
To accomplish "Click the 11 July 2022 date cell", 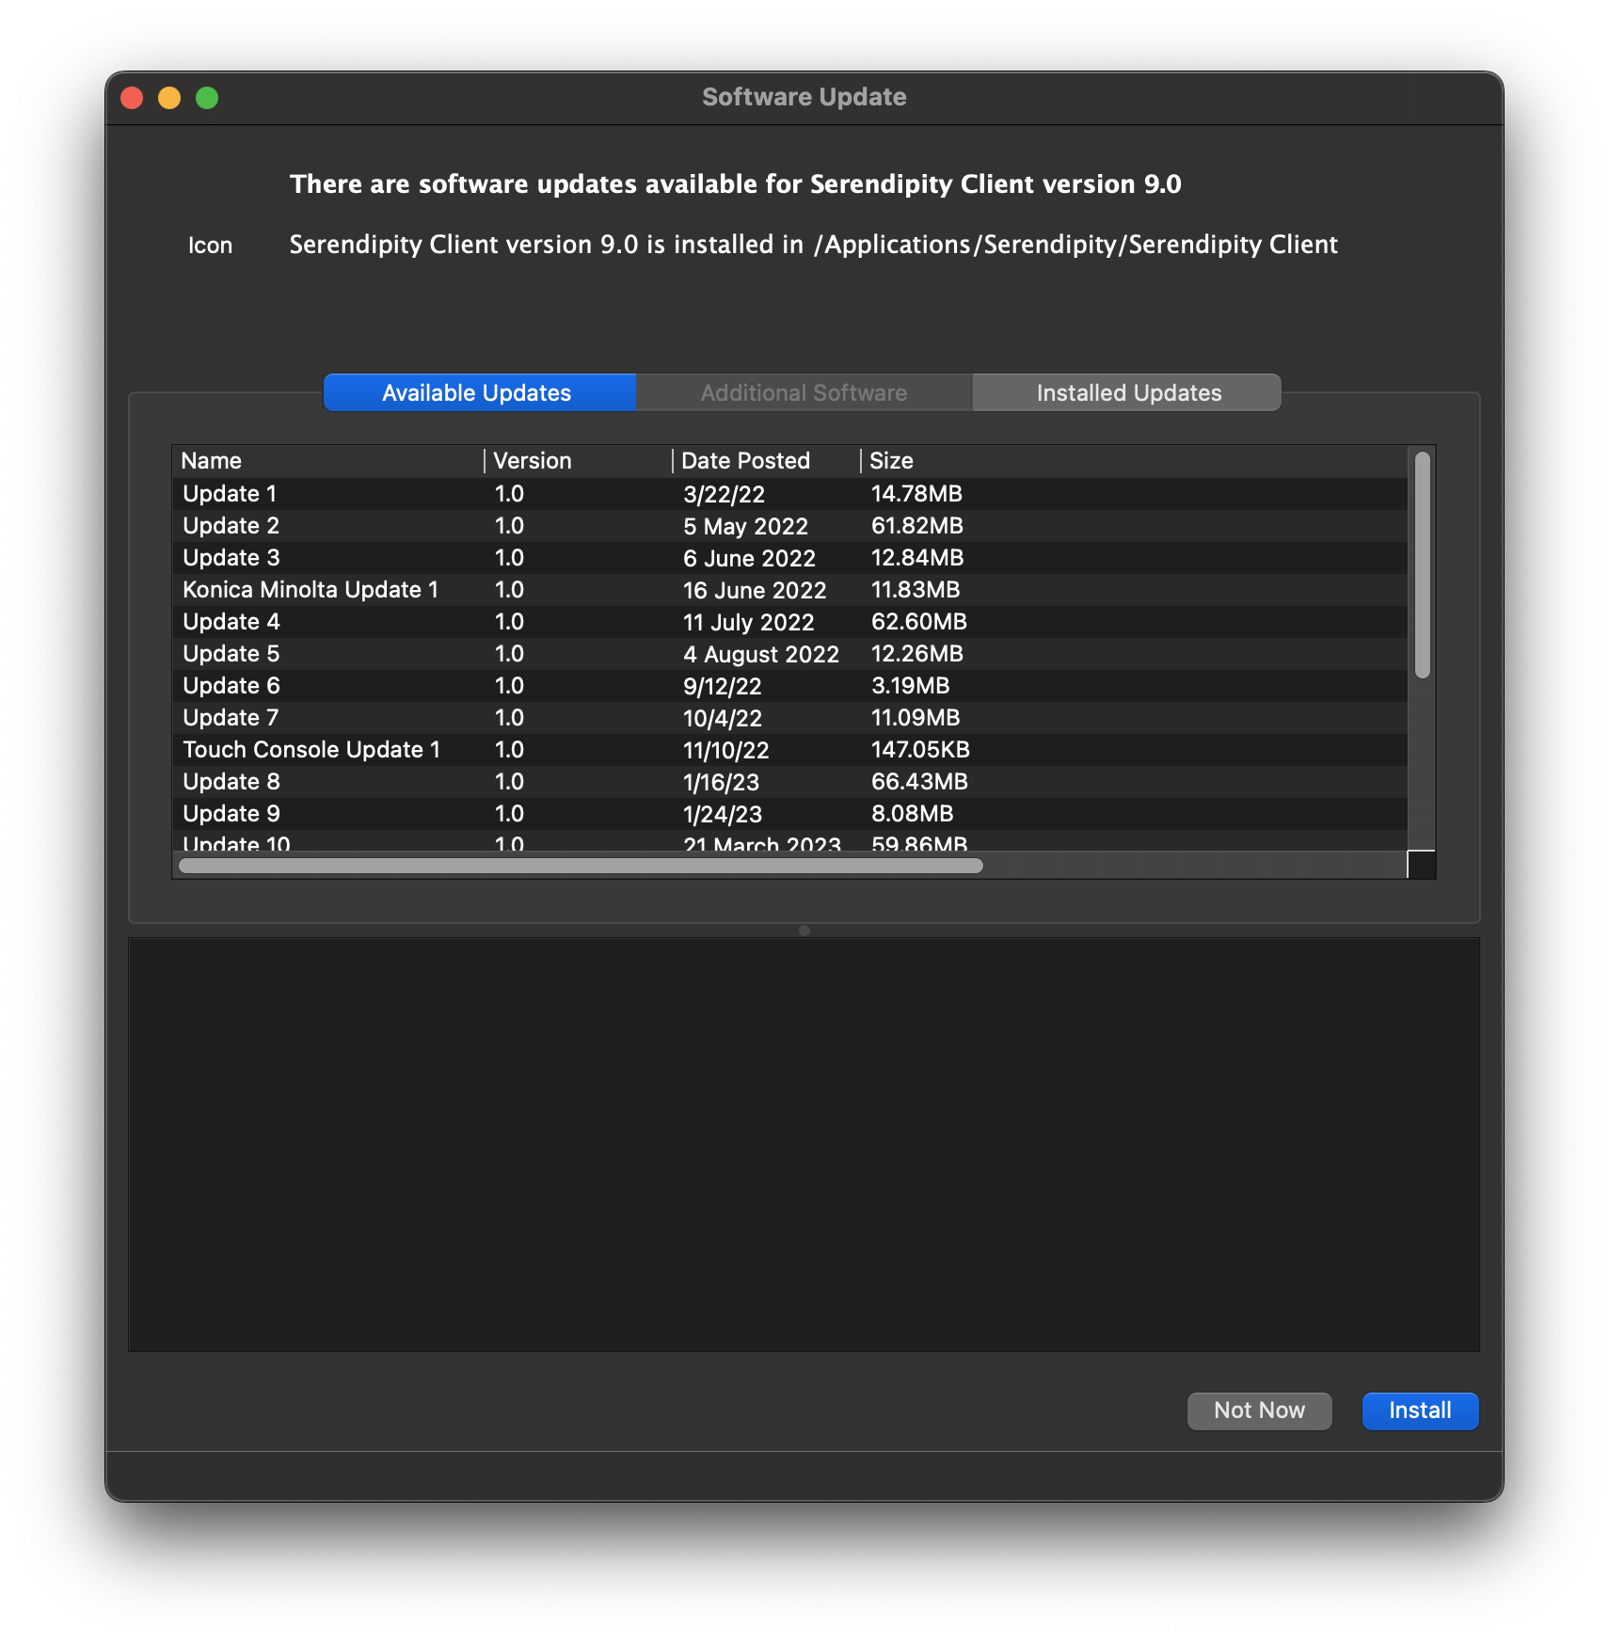I will pyautogui.click(x=748, y=622).
